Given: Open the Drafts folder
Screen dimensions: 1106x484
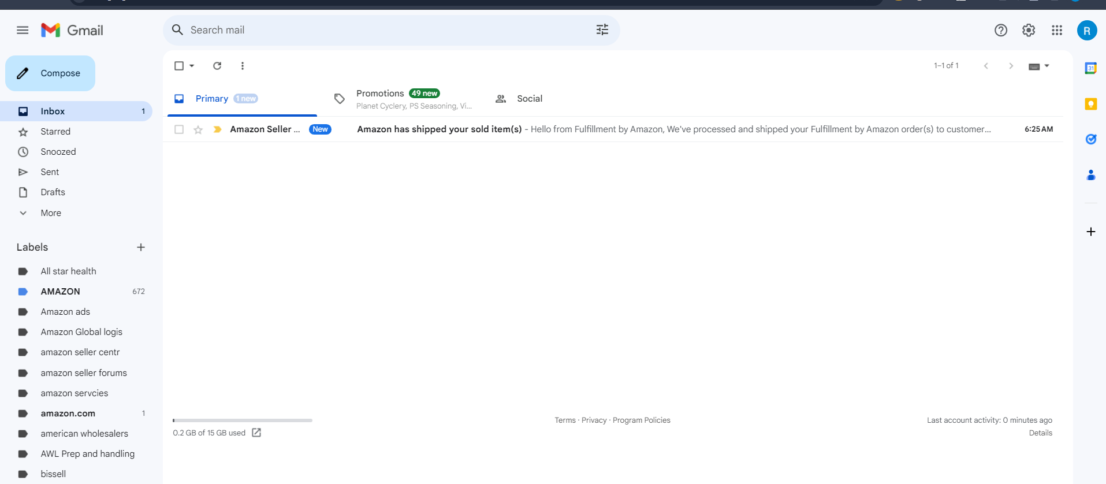Looking at the screenshot, I should [x=76, y=192].
